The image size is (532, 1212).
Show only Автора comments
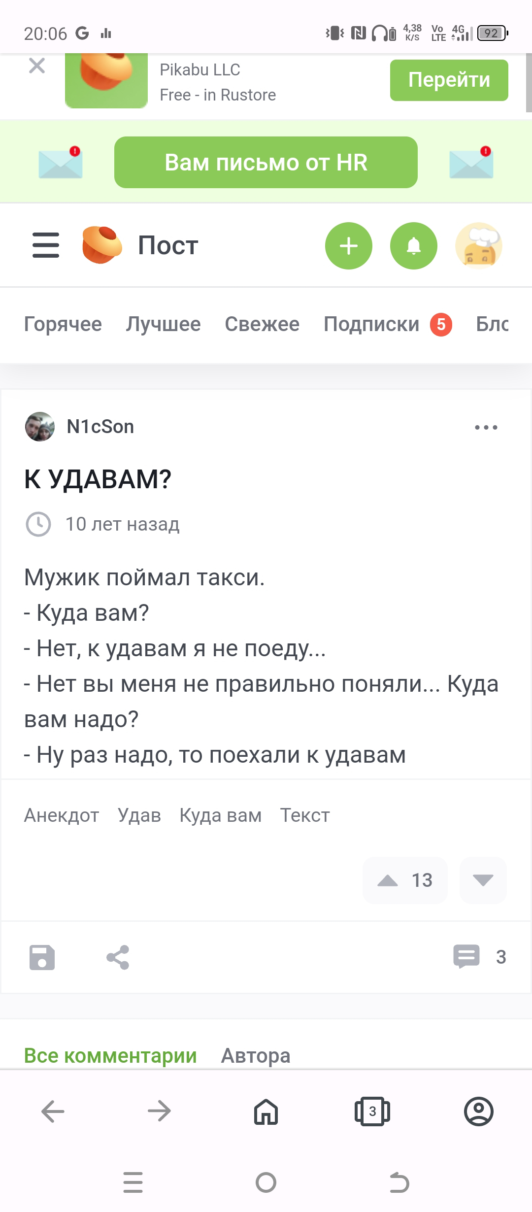pyautogui.click(x=256, y=1055)
